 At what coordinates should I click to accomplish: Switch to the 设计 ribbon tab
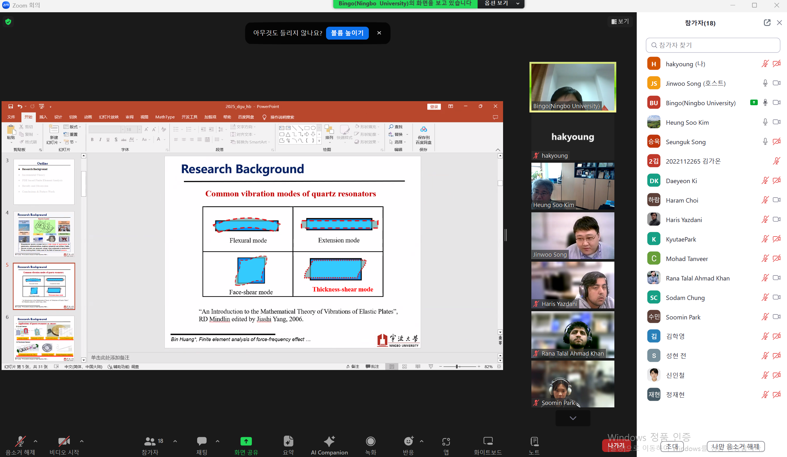click(x=58, y=117)
